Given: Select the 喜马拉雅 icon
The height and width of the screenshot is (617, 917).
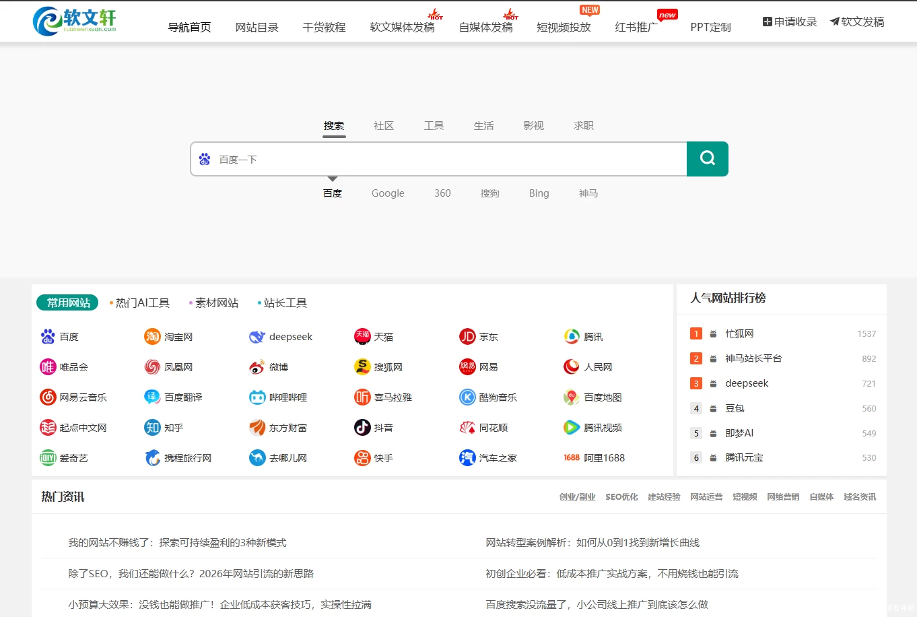Looking at the screenshot, I should click(362, 397).
